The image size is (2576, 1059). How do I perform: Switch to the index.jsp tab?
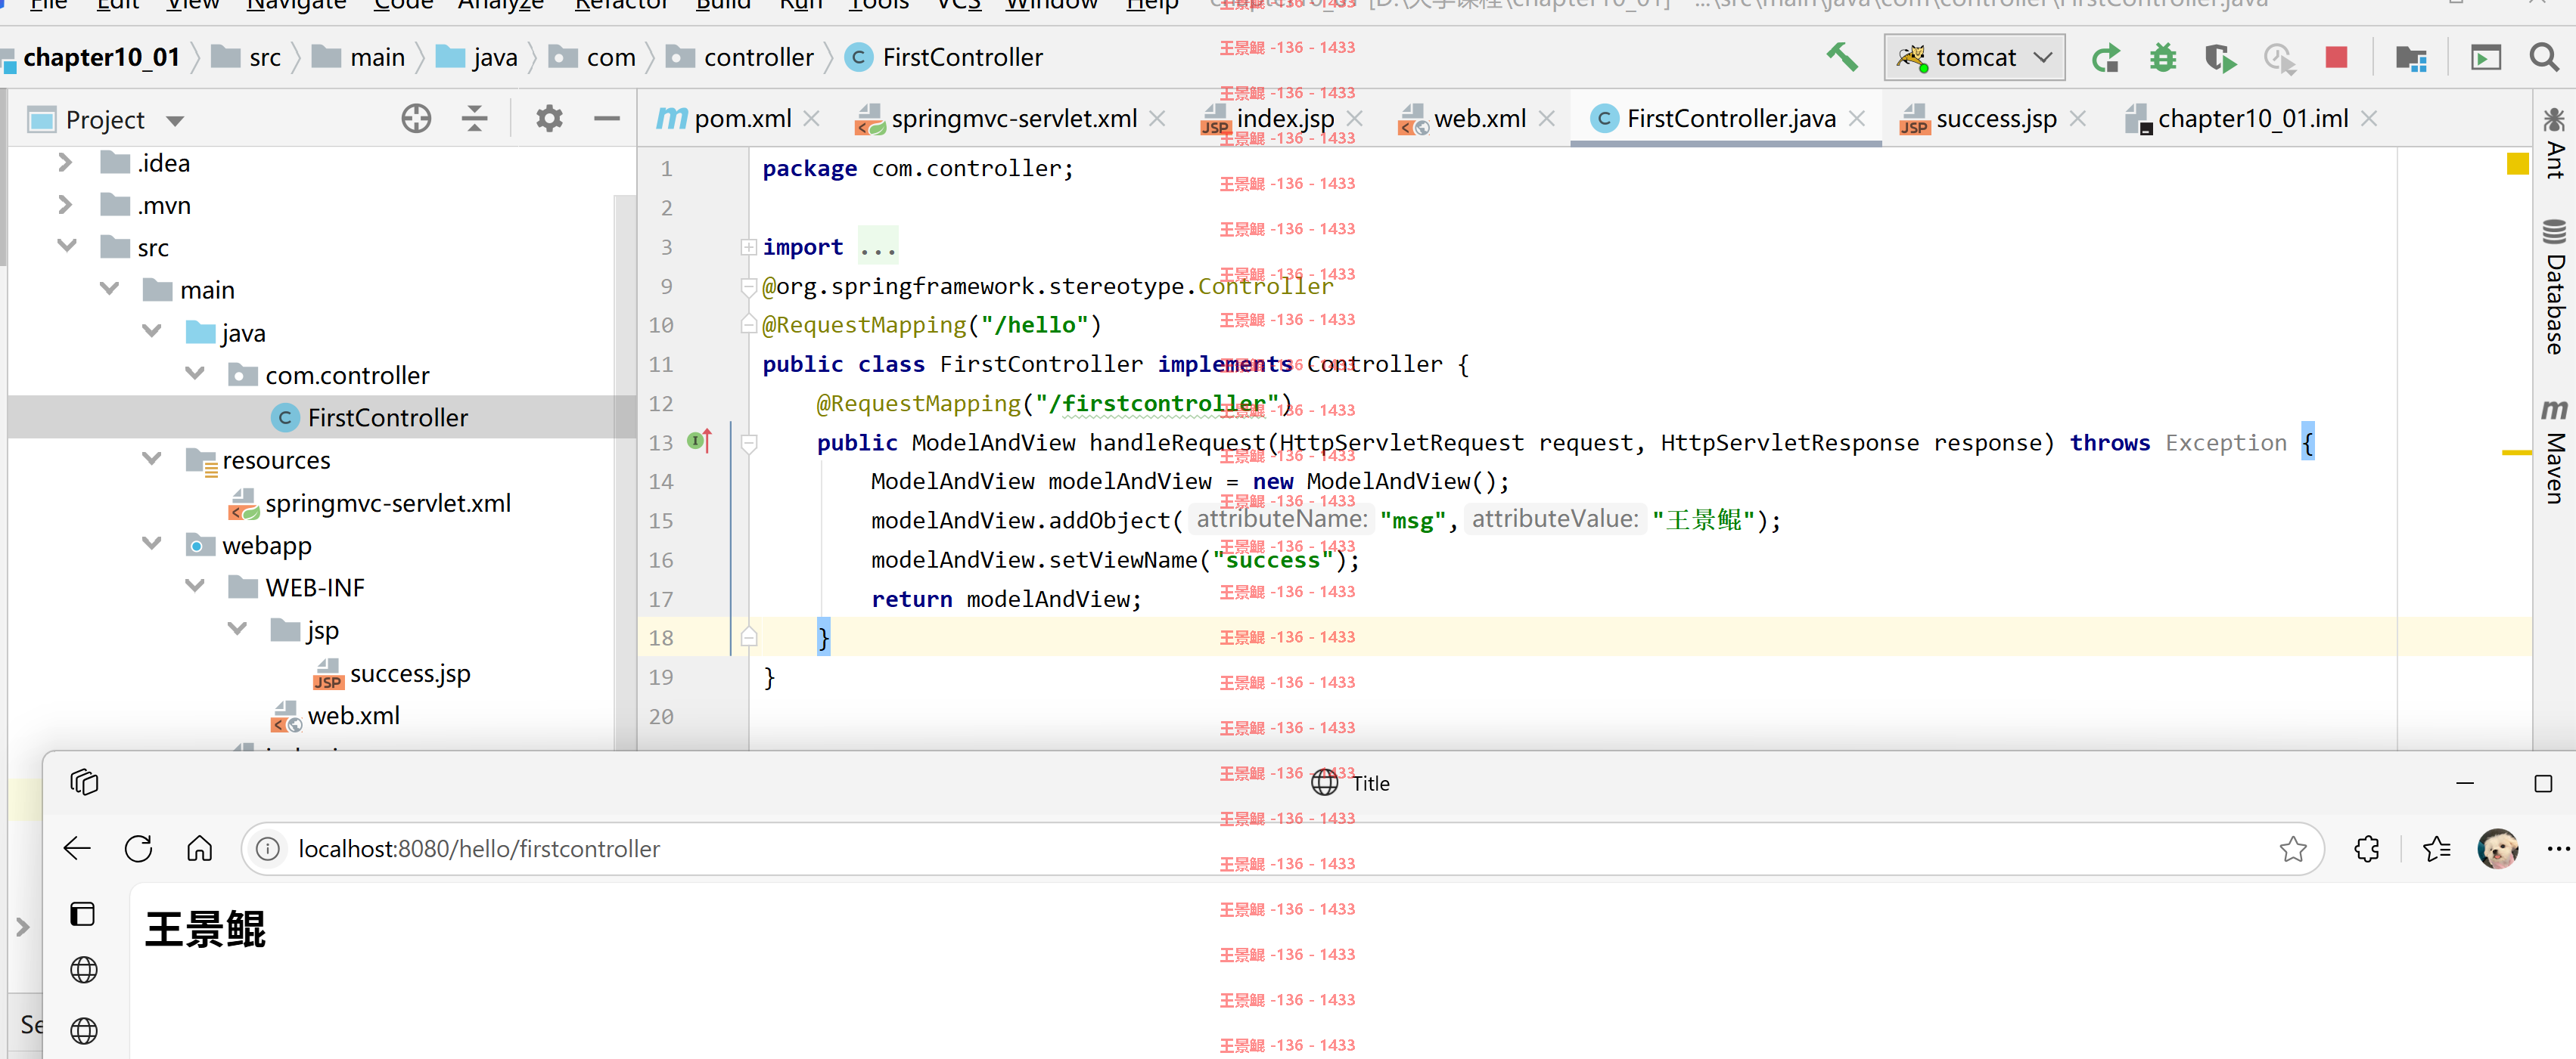(1284, 119)
